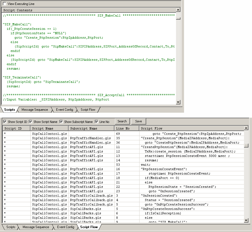Click the Search button
252x232 pixels.
point(122,121)
